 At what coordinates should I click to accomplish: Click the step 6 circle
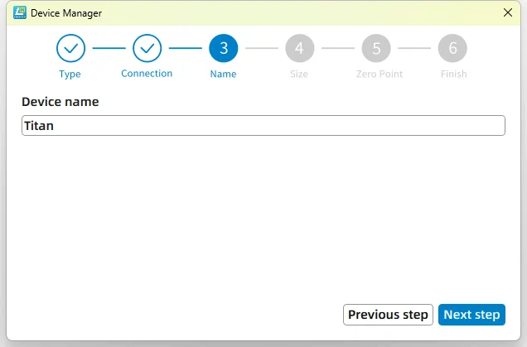point(452,48)
